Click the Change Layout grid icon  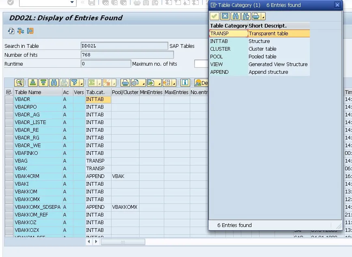(167, 83)
